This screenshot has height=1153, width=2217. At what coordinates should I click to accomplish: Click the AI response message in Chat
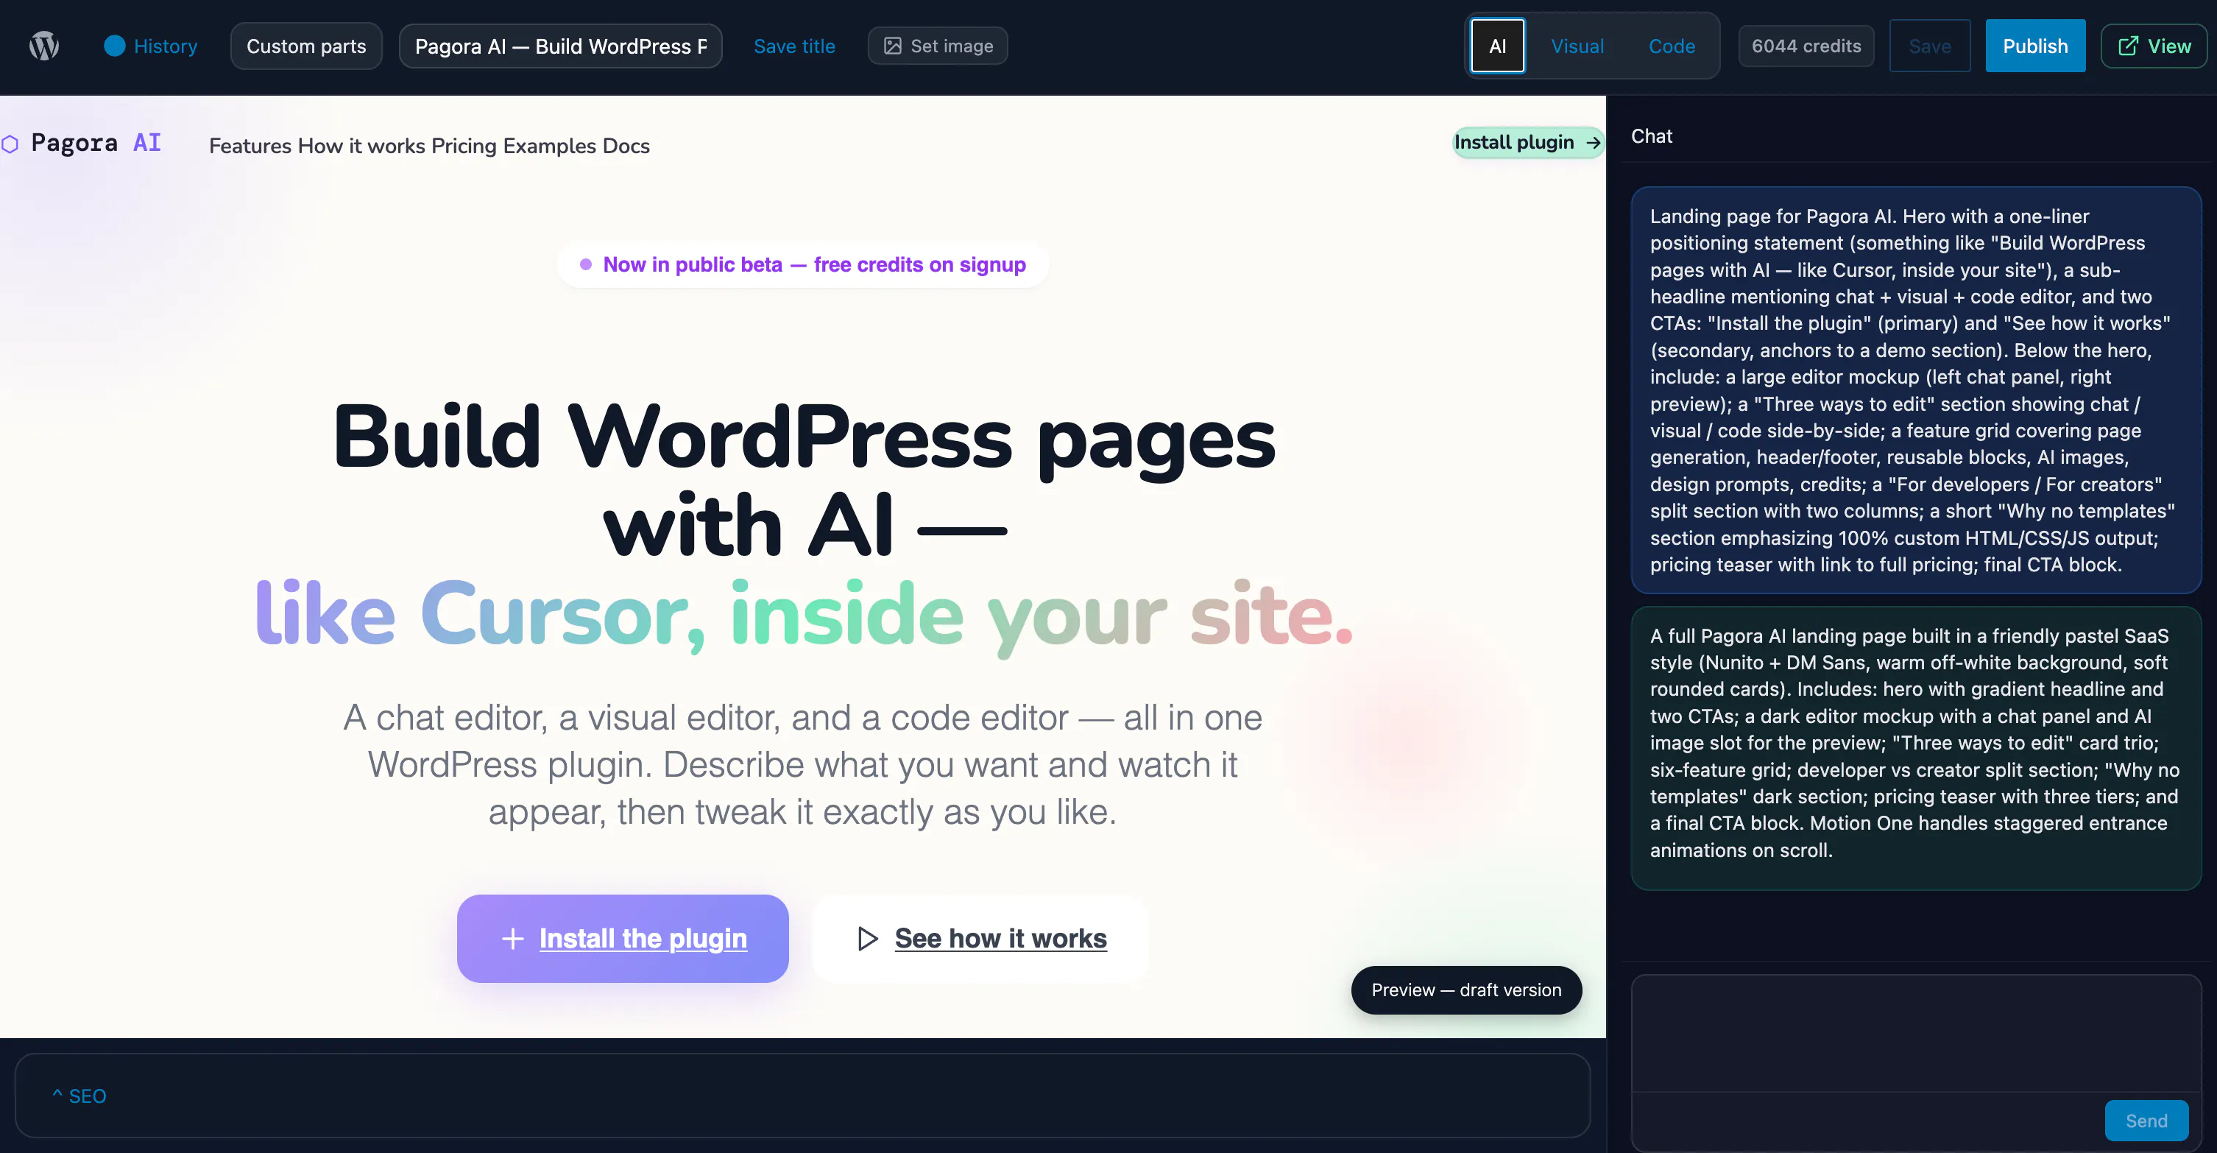(x=1916, y=747)
